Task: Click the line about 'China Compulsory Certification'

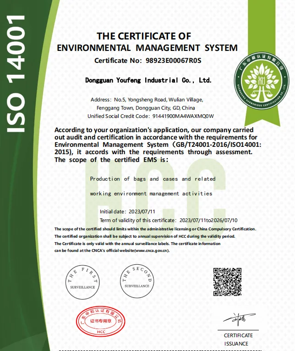Action: pos(155,229)
